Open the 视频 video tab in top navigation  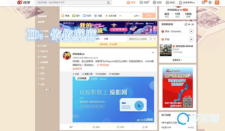144,3
